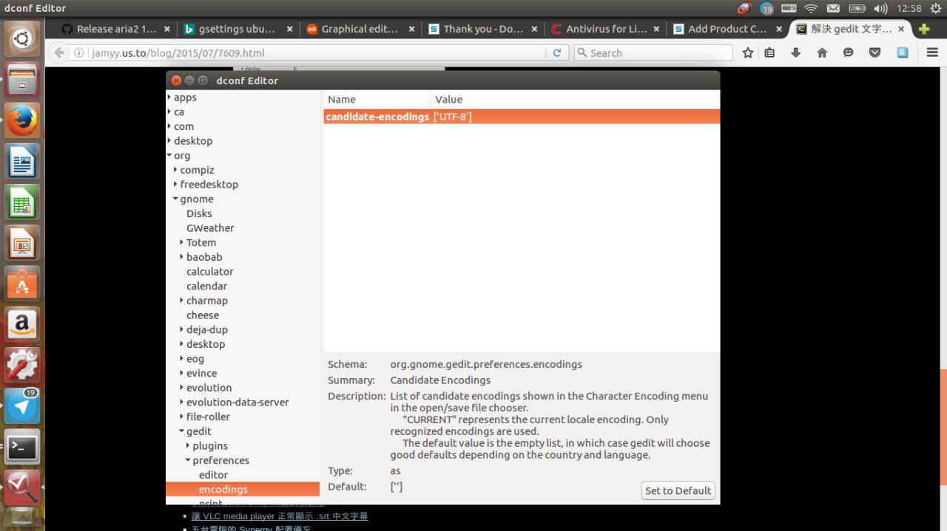The height and width of the screenshot is (531, 947).
Task: Collapse the preferences tree node
Action: pyautogui.click(x=188, y=460)
